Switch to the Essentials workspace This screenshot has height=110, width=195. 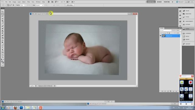(151, 2)
